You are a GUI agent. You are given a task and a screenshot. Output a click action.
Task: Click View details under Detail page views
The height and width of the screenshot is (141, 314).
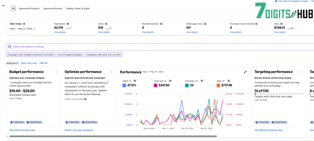pos(192,32)
